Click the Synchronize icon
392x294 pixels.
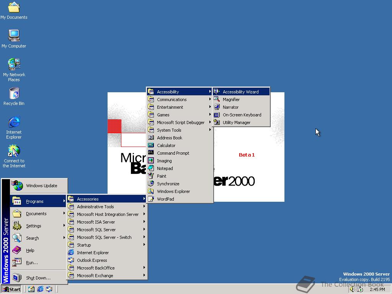151,183
